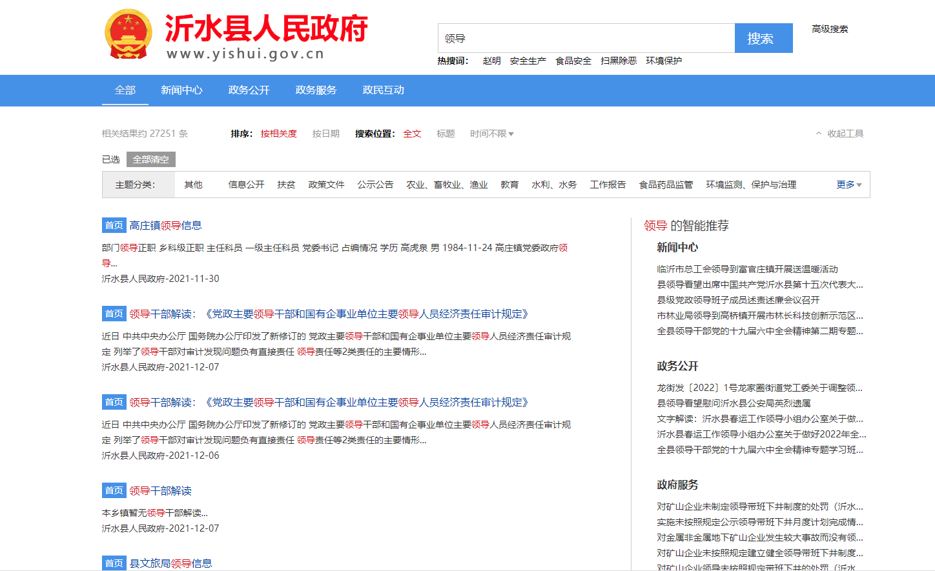Click the search input field containing 领导

586,38
